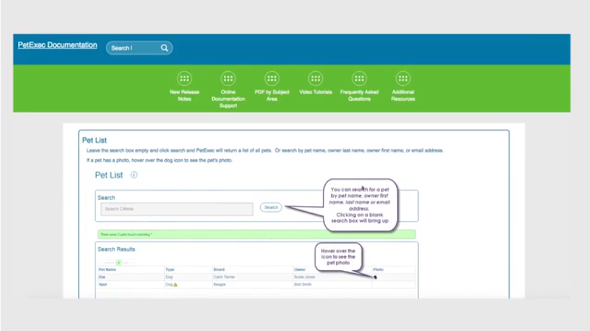The image size is (590, 331).
Task: Open New Release Notes grid icon
Action: tap(185, 78)
